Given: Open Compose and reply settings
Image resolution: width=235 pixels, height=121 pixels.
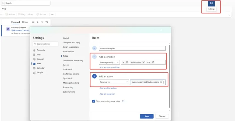Looking at the screenshot, I should click(71, 42).
